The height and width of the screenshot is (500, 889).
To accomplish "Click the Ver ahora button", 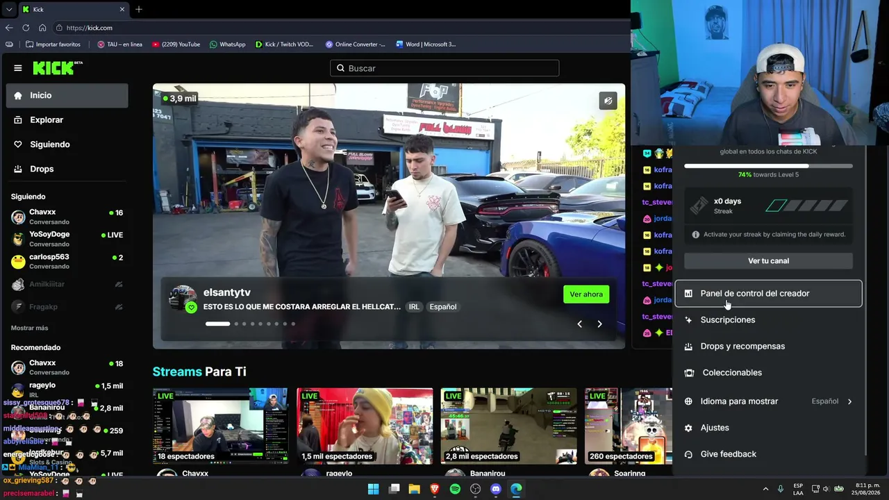I will (x=586, y=294).
